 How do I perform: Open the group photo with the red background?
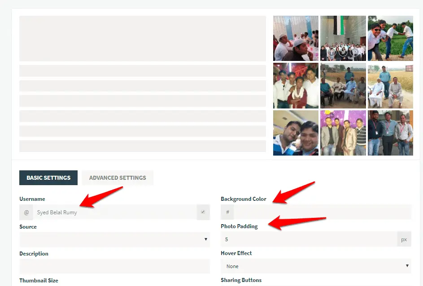click(x=296, y=86)
